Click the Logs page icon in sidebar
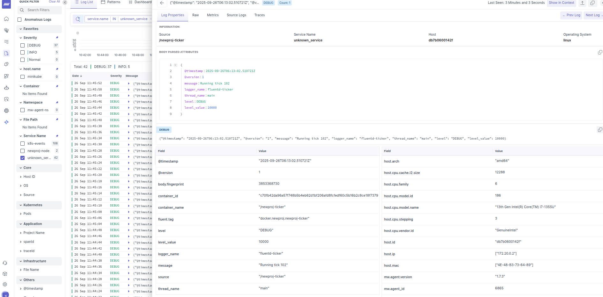This screenshot has height=297, width=603. pos(6,53)
